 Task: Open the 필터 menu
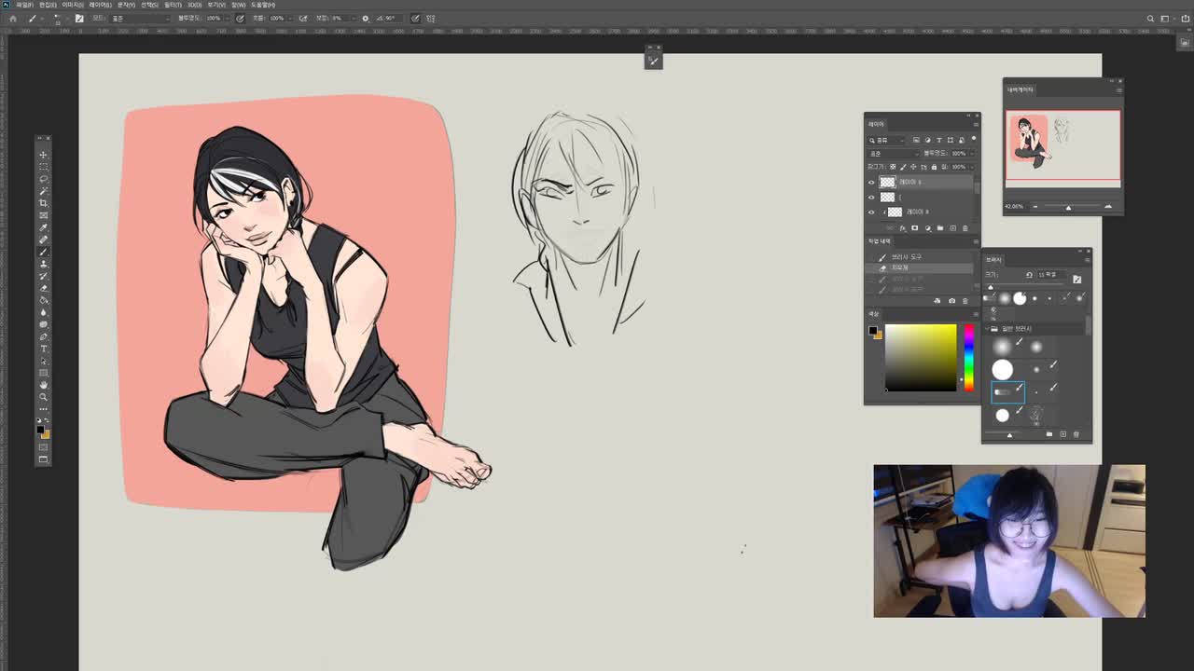pos(172,5)
